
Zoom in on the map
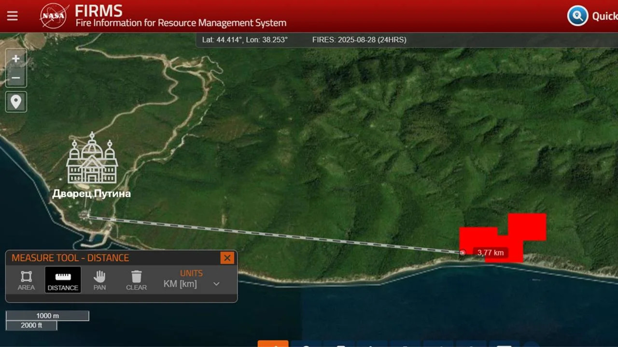pos(16,59)
